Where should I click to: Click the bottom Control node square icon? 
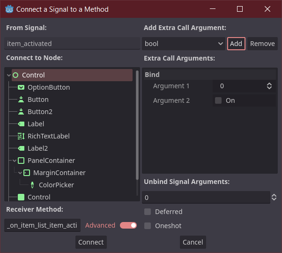(21, 197)
